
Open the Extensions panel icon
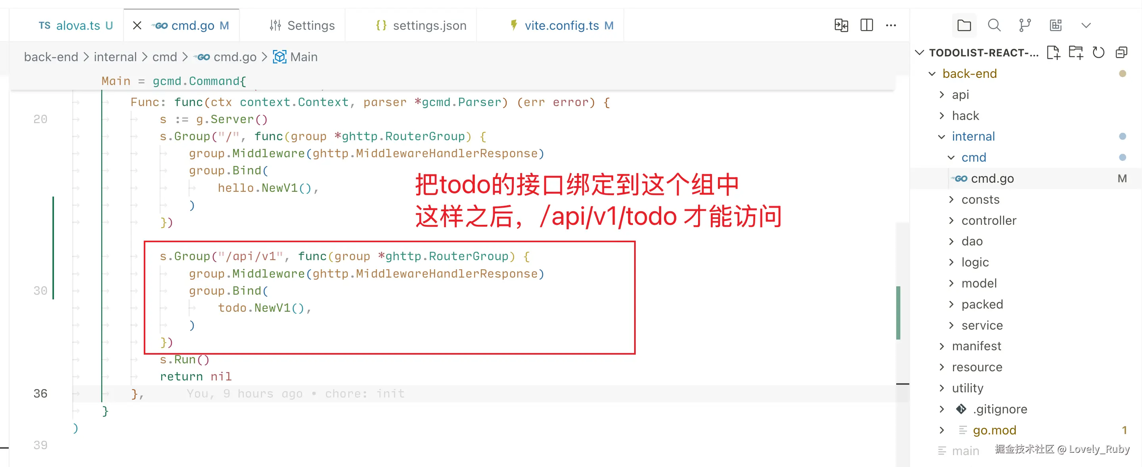coord(1055,25)
